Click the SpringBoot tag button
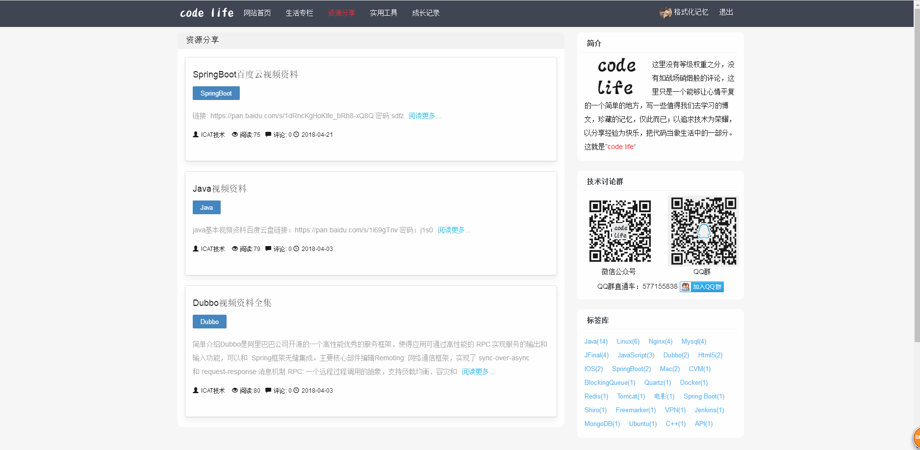Viewport: 920px width, 450px height. pyautogui.click(x=216, y=93)
